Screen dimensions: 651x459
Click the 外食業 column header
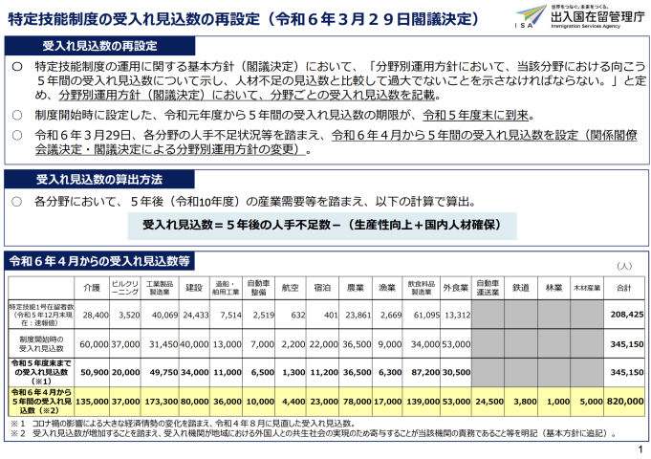[457, 287]
